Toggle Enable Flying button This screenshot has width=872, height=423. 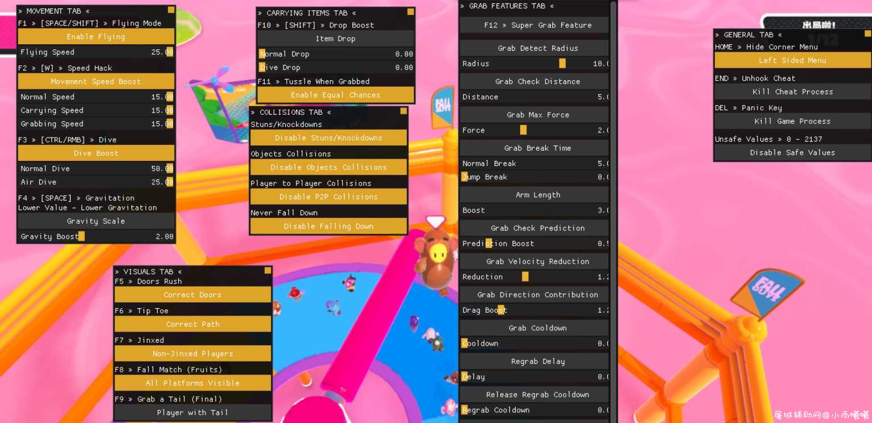point(96,36)
